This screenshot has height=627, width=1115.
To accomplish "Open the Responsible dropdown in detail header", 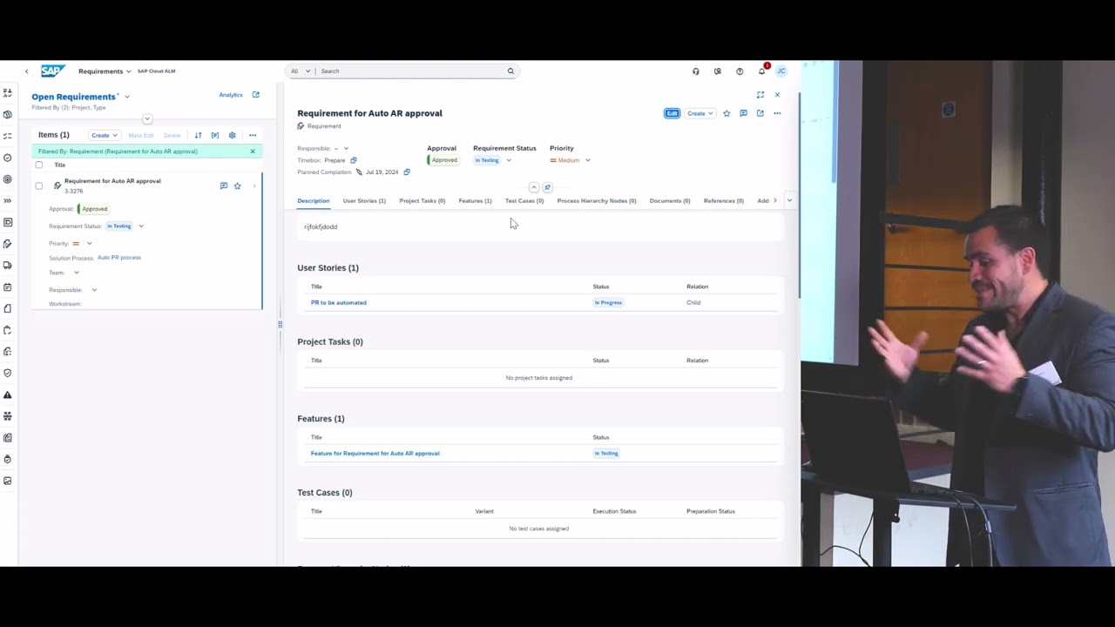I will click(346, 149).
